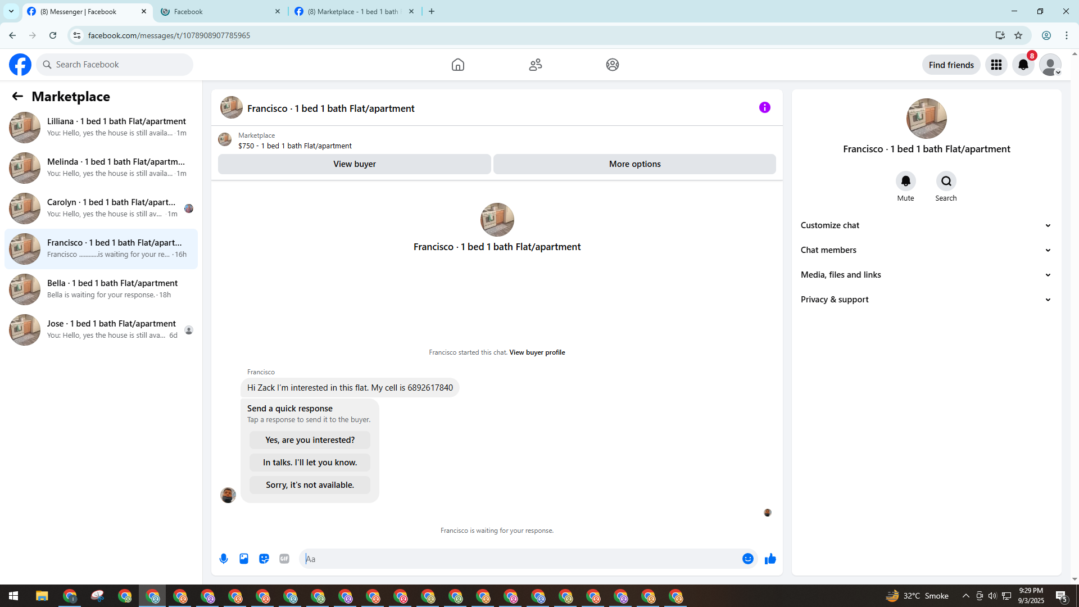Open Jose's conversation
The image size is (1079, 607).
pyautogui.click(x=101, y=330)
